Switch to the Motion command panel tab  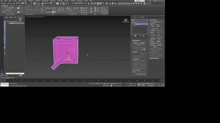pyautogui.click(x=141, y=17)
